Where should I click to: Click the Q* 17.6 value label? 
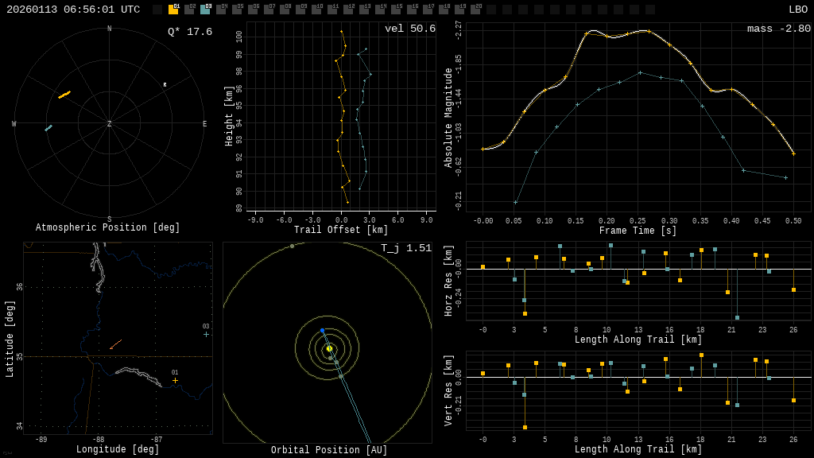[189, 32]
